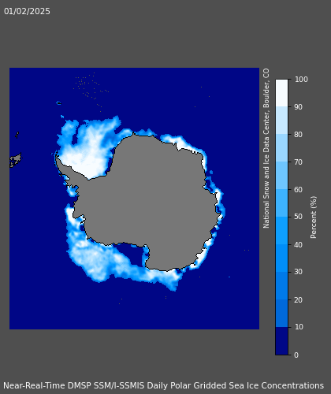
Task: Click the National Snow and Ice Data Center credit
Action: point(266,148)
